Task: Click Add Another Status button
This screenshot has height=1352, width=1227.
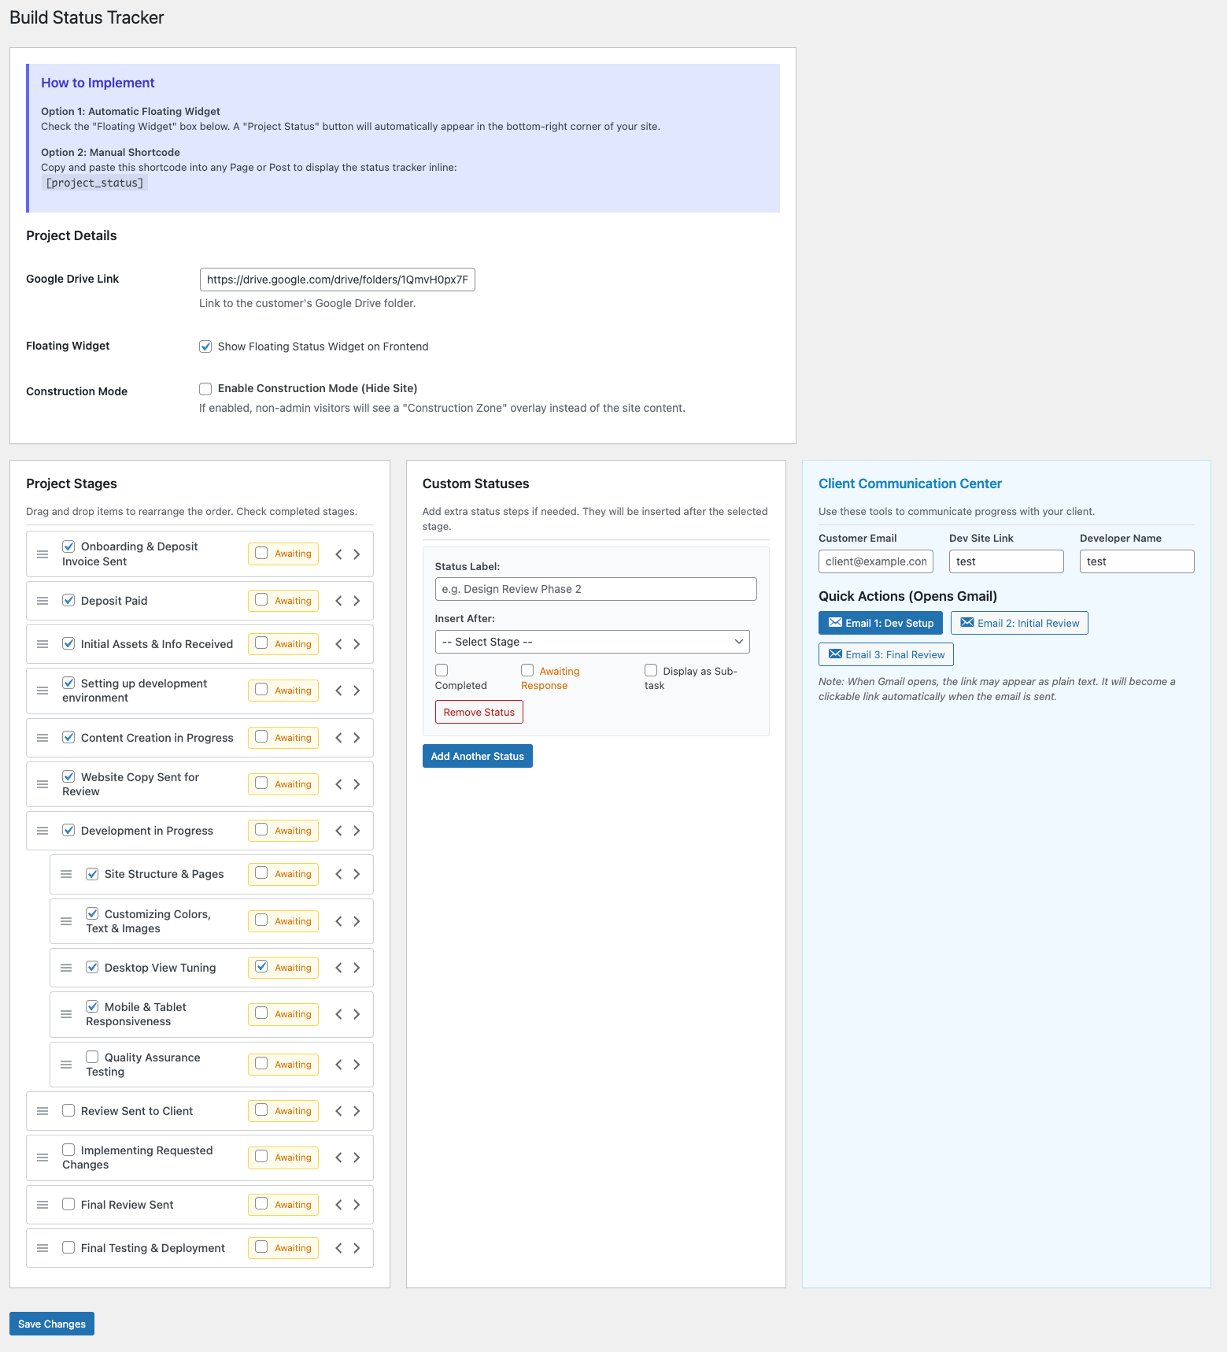Action: (477, 756)
